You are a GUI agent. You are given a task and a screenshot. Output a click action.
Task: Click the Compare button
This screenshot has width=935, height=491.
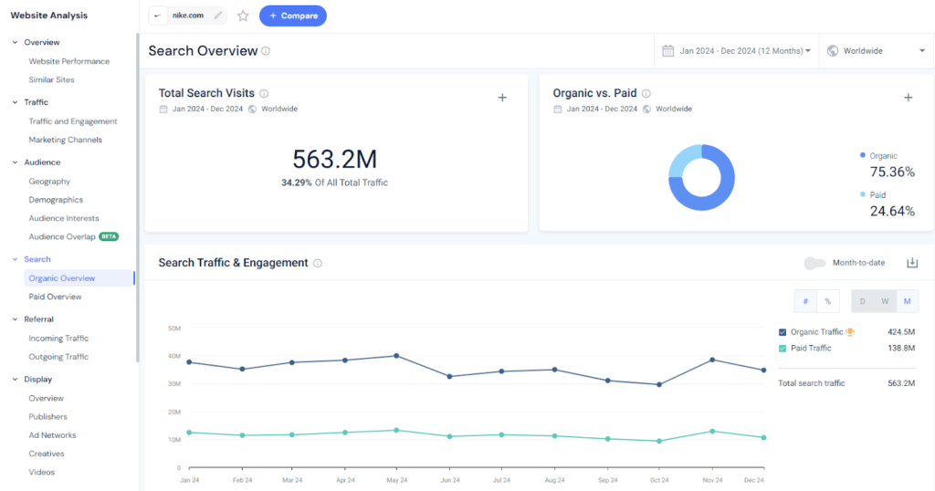point(292,16)
